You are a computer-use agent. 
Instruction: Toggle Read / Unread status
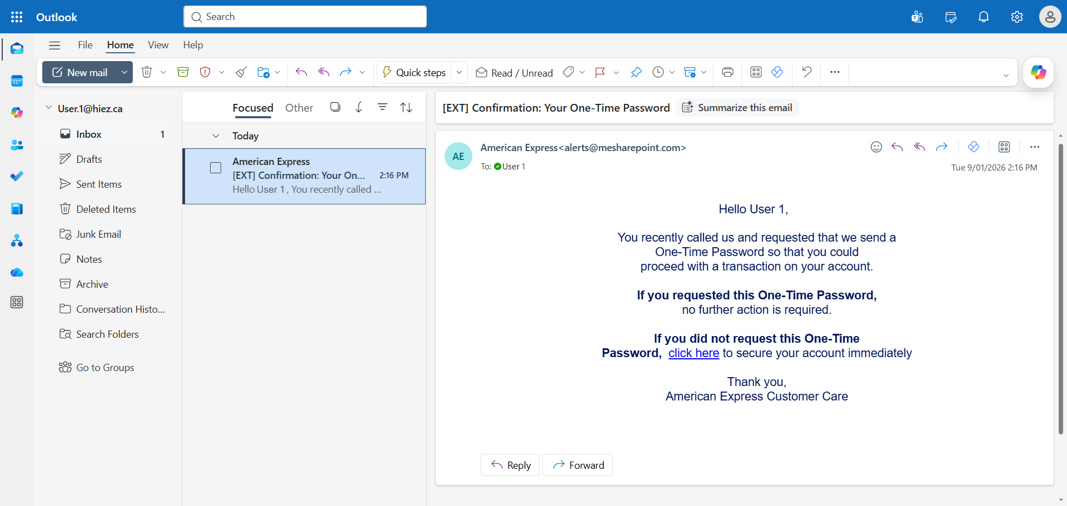pyautogui.click(x=514, y=73)
